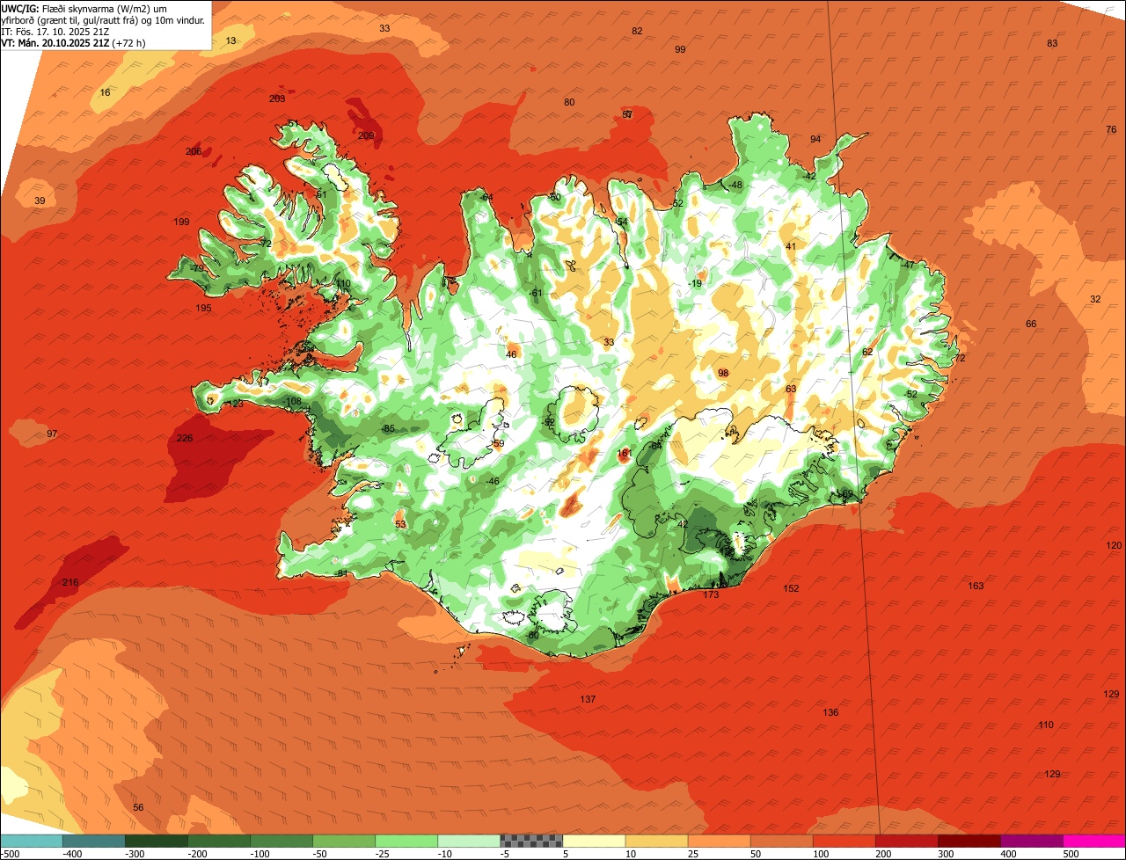Click the map value 137
Viewport: 1126px width, 860px height.
[x=588, y=699]
